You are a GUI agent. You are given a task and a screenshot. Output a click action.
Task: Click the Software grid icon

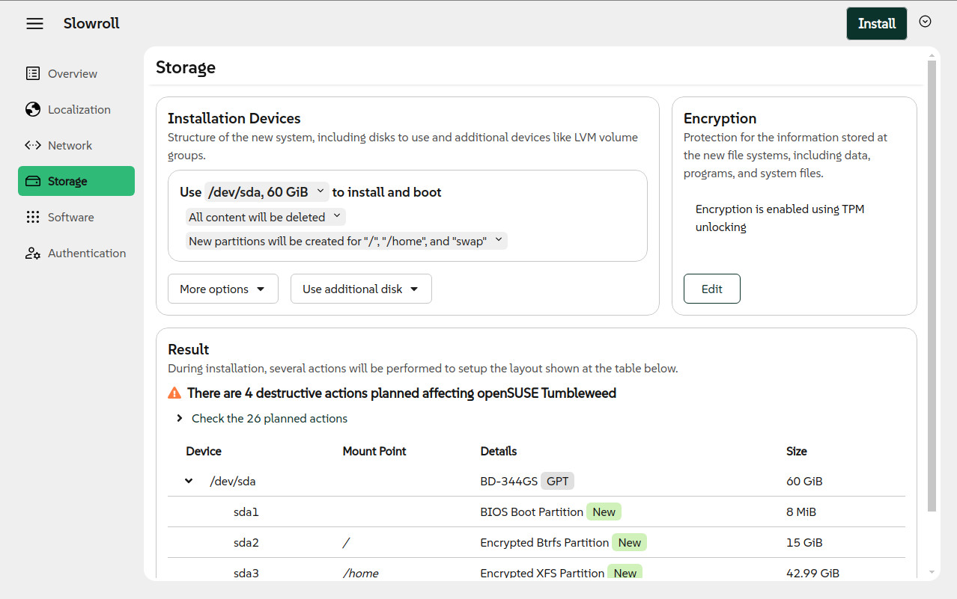tap(33, 217)
